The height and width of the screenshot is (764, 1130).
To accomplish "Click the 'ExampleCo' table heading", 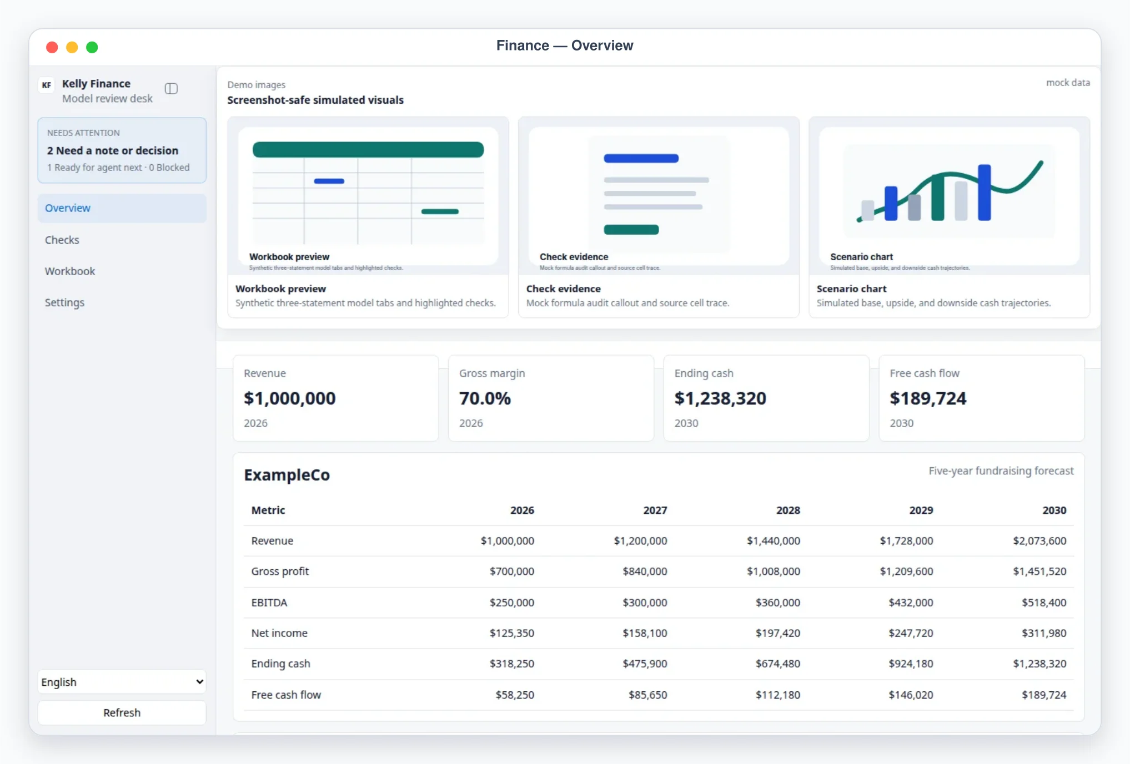I will tap(287, 475).
